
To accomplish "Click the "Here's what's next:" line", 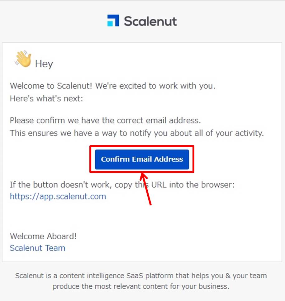I will pyautogui.click(x=46, y=98).
